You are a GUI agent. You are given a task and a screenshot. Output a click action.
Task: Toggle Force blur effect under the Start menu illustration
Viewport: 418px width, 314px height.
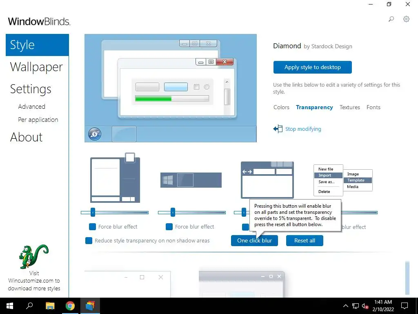pos(92,227)
